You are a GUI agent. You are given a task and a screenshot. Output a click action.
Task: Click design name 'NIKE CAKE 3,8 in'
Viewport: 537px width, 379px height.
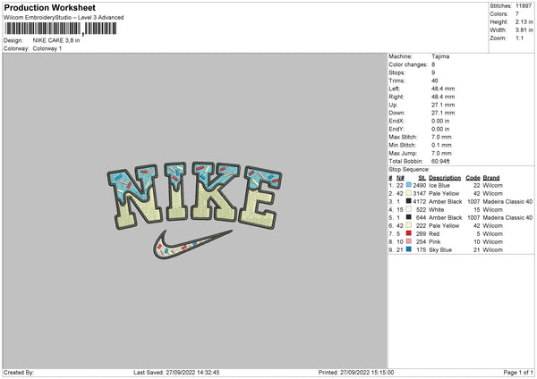click(56, 40)
